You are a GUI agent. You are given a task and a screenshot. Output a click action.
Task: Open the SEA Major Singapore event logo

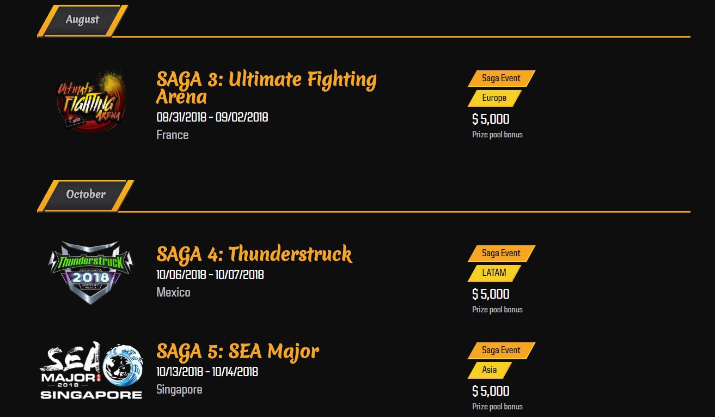pos(90,370)
